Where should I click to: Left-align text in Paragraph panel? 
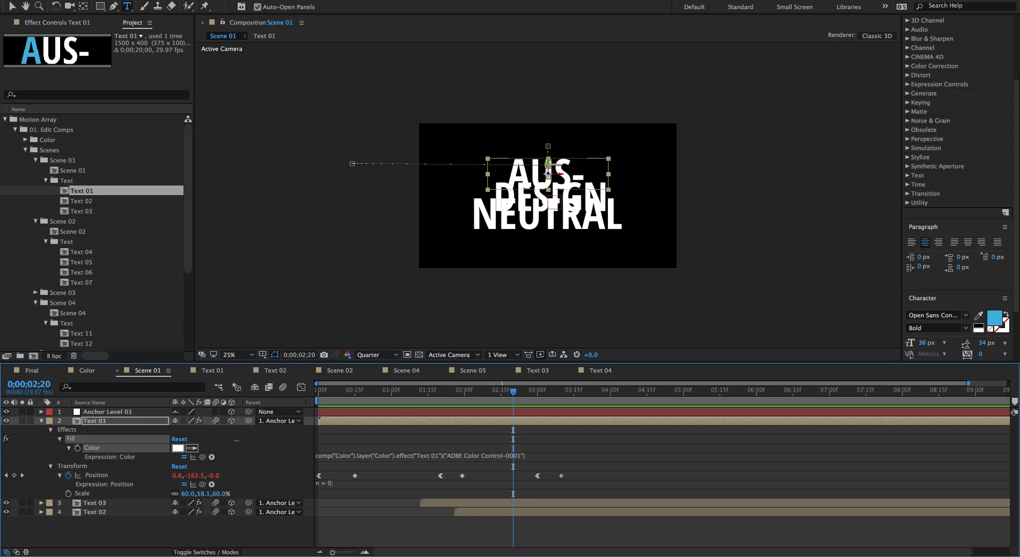pyautogui.click(x=912, y=242)
